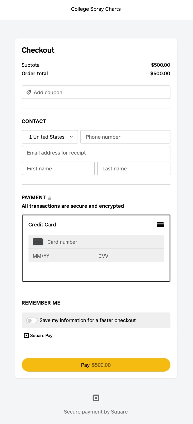
Task: Expand country code chevron arrow
Action: (x=71, y=137)
